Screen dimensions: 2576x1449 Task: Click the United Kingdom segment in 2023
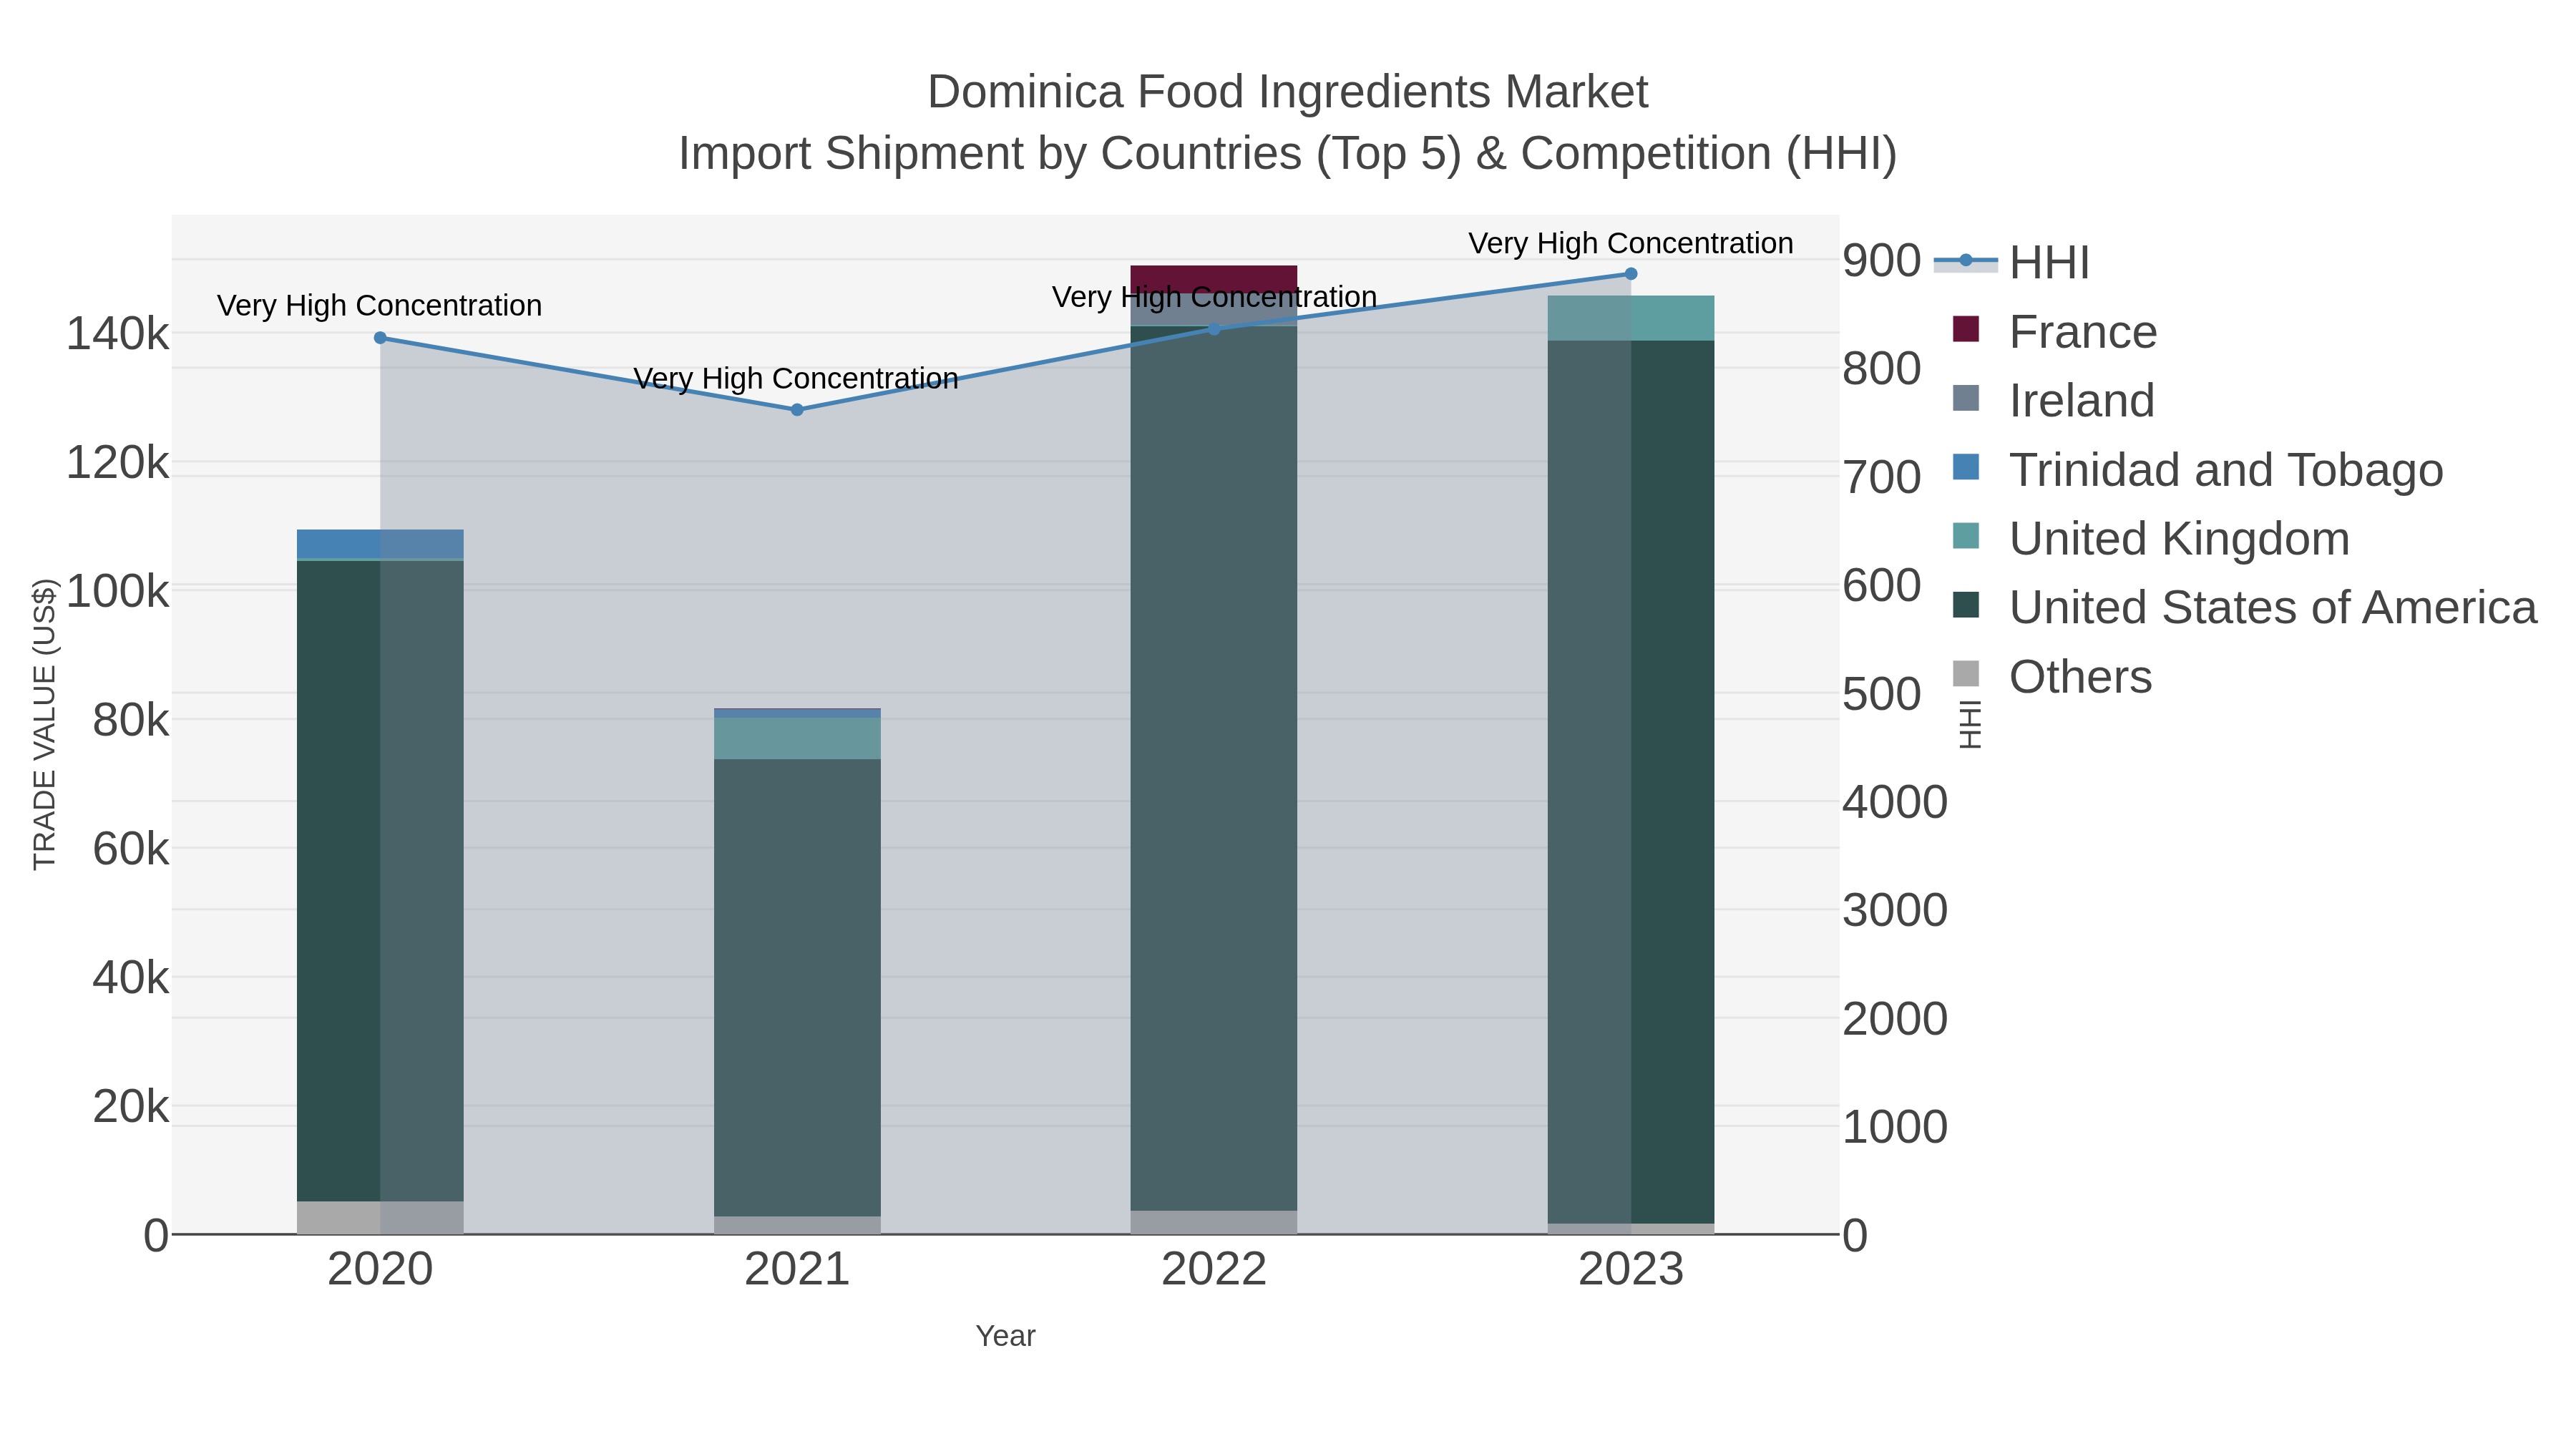(x=1631, y=318)
